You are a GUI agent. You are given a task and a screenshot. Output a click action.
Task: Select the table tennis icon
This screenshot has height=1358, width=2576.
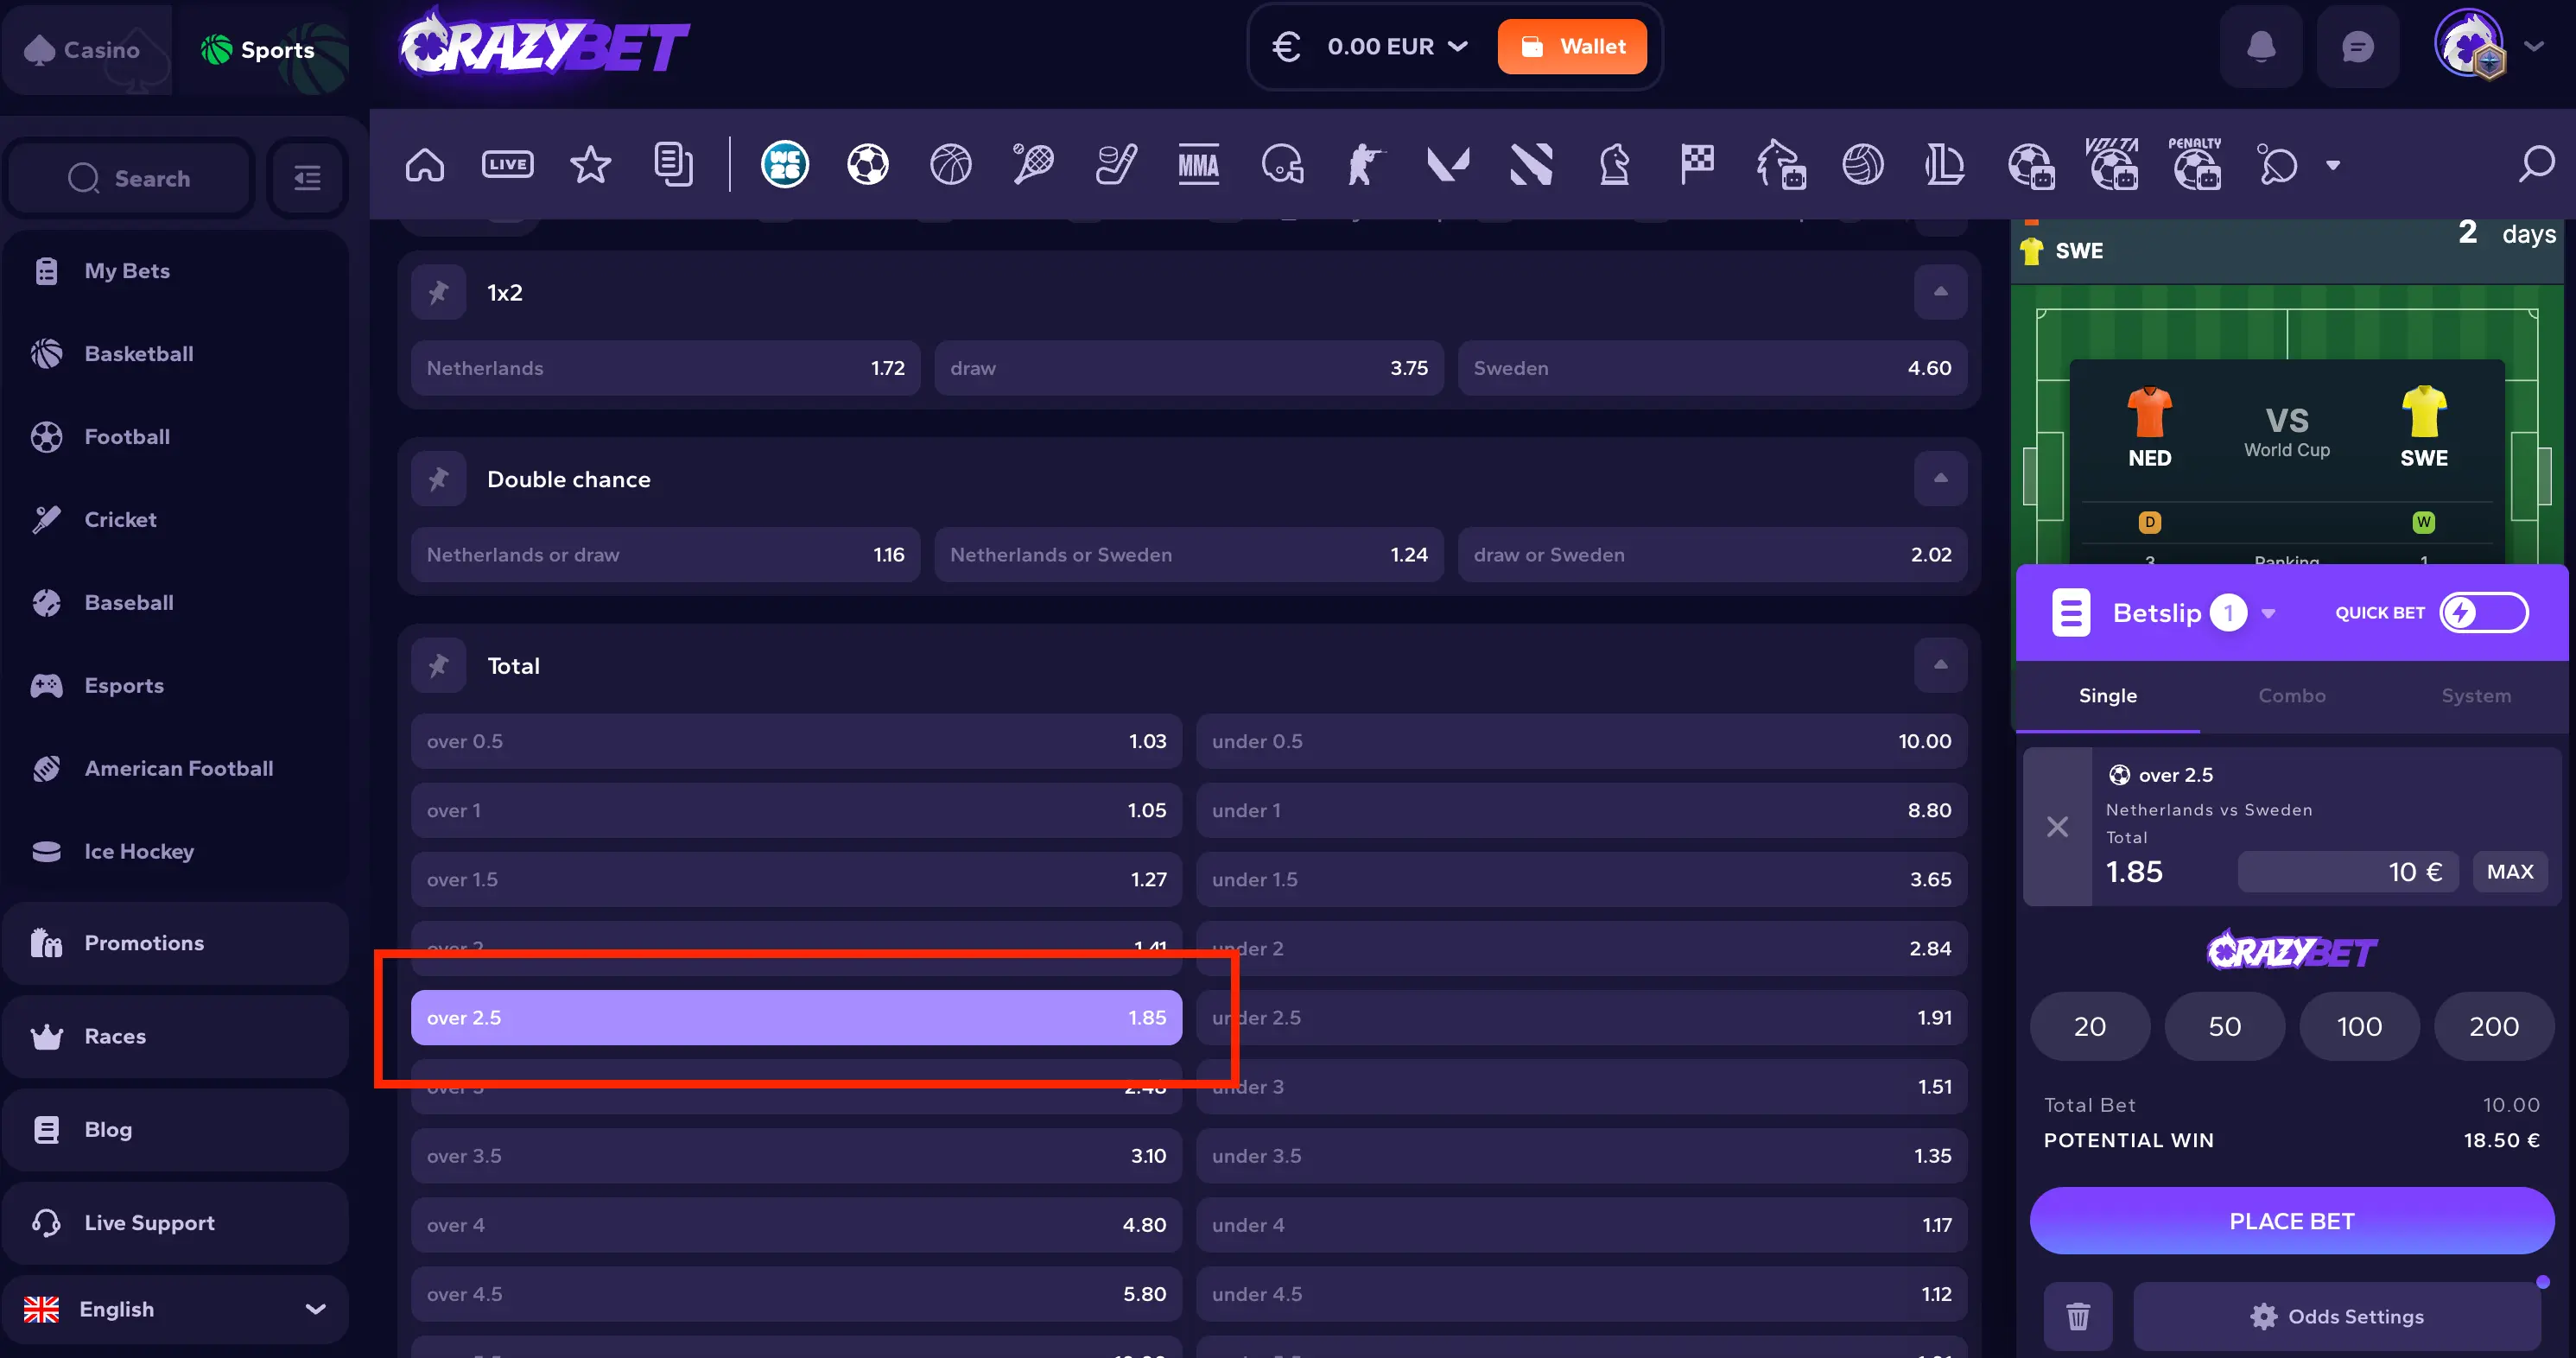click(2278, 164)
